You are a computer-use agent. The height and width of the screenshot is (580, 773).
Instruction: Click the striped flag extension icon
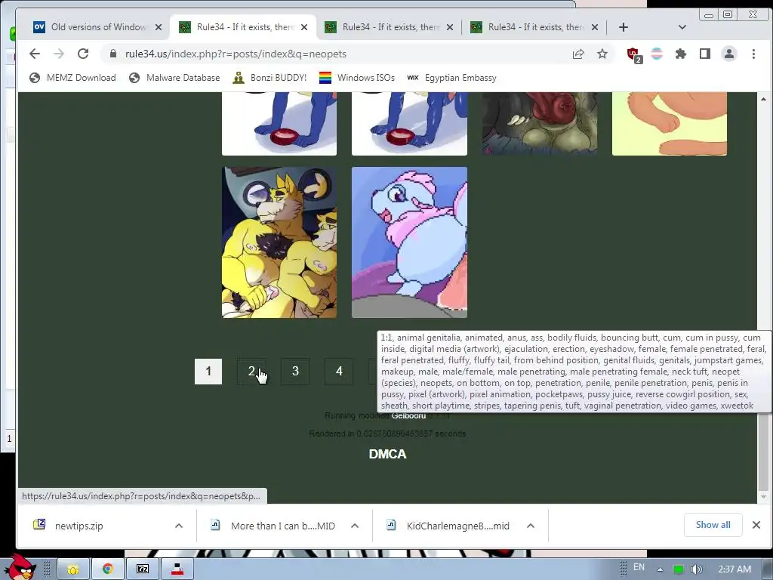(x=657, y=54)
